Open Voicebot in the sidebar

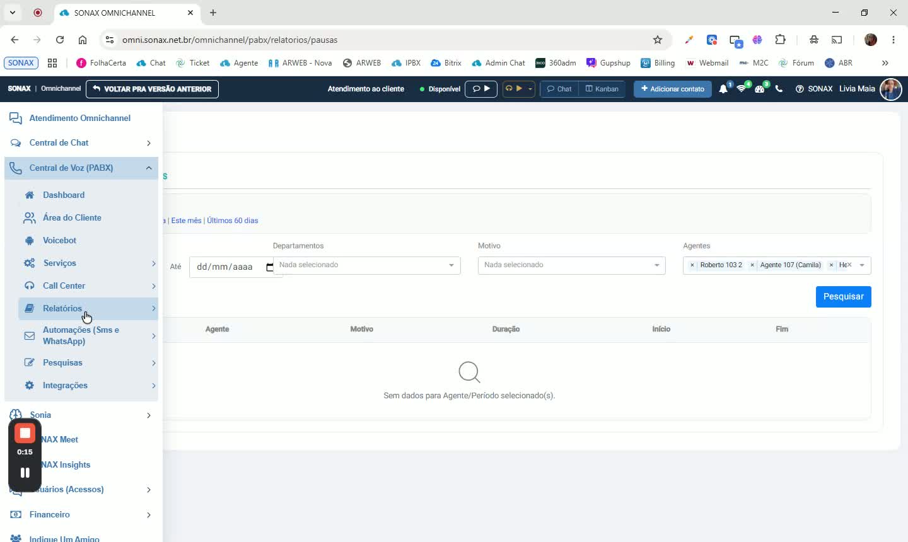[59, 240]
